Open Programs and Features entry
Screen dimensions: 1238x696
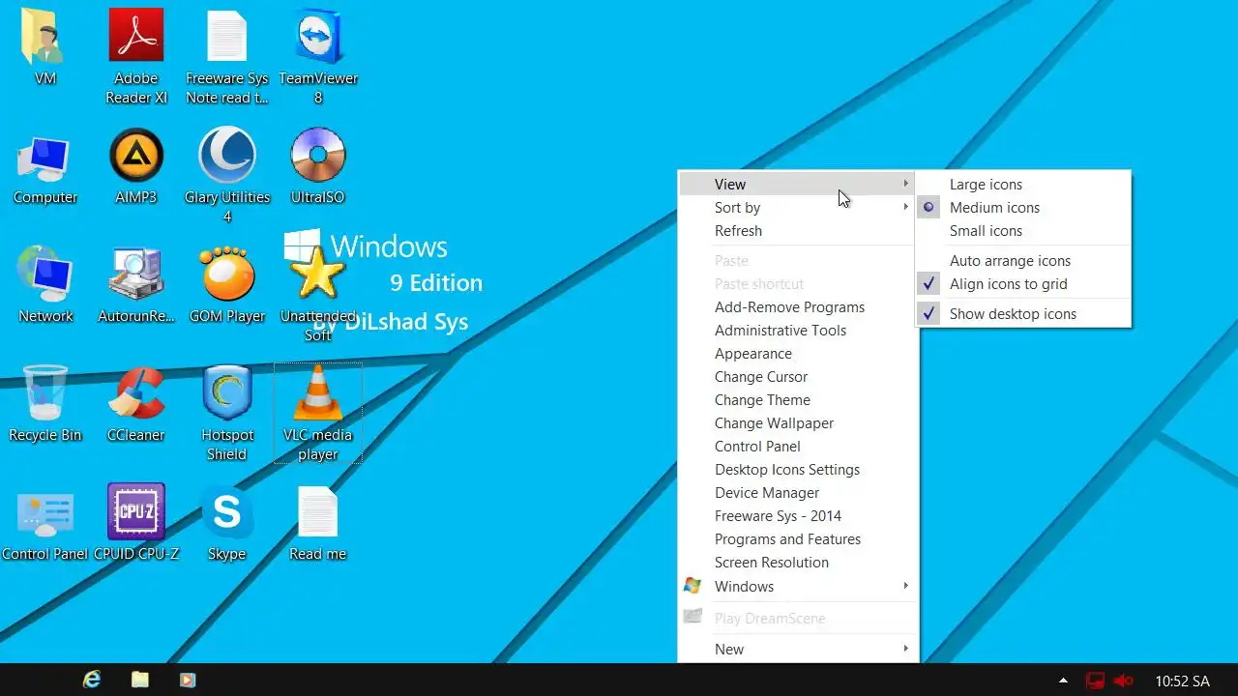tap(798, 539)
